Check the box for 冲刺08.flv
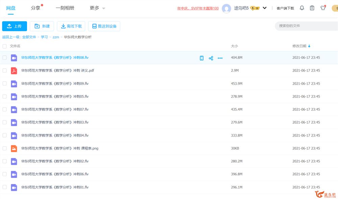 pos(4,57)
